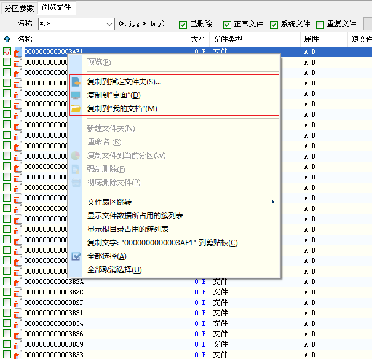Screen dimensions: 372x359
Task: Expand the 文件扇区跳转 submenu arrow
Action: pyautogui.click(x=273, y=202)
